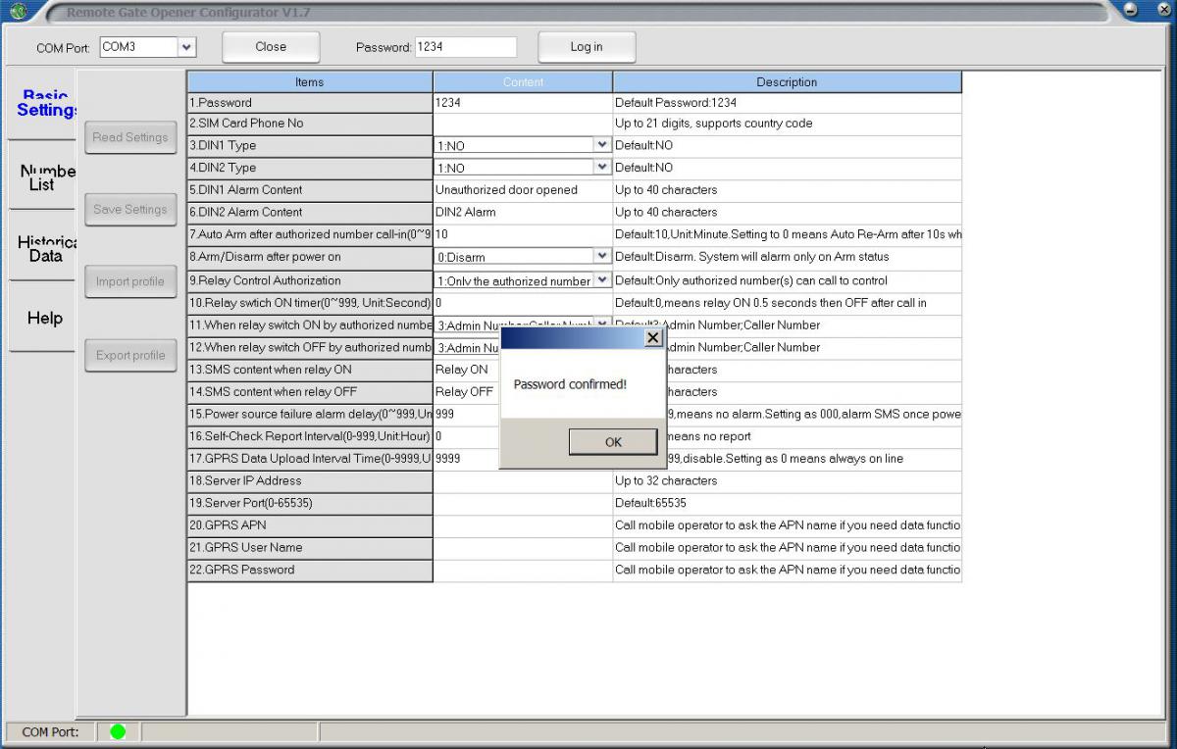Click the Items column header
Screen dimensions: 1177x749
(x=310, y=82)
